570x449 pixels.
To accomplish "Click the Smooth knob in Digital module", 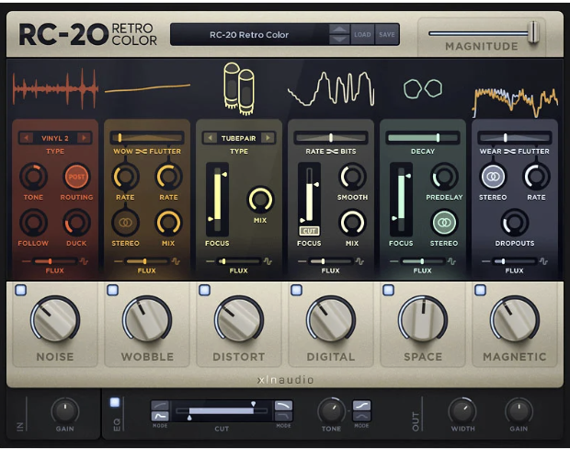I will [x=352, y=177].
